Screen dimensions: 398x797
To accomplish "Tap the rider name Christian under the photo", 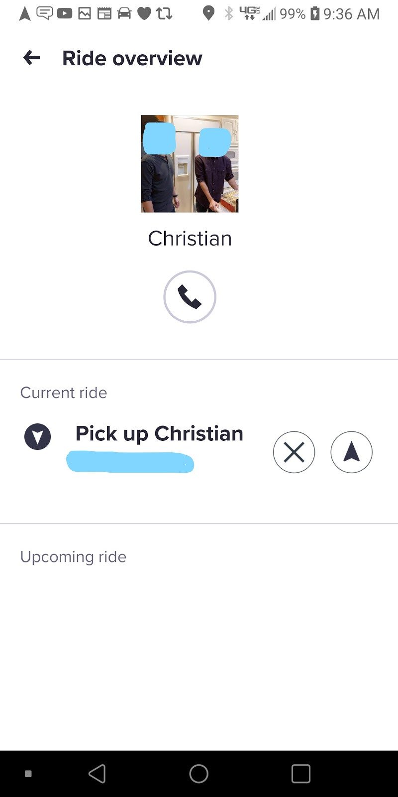I will (190, 239).
